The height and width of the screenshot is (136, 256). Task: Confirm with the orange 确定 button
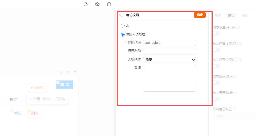[200, 15]
